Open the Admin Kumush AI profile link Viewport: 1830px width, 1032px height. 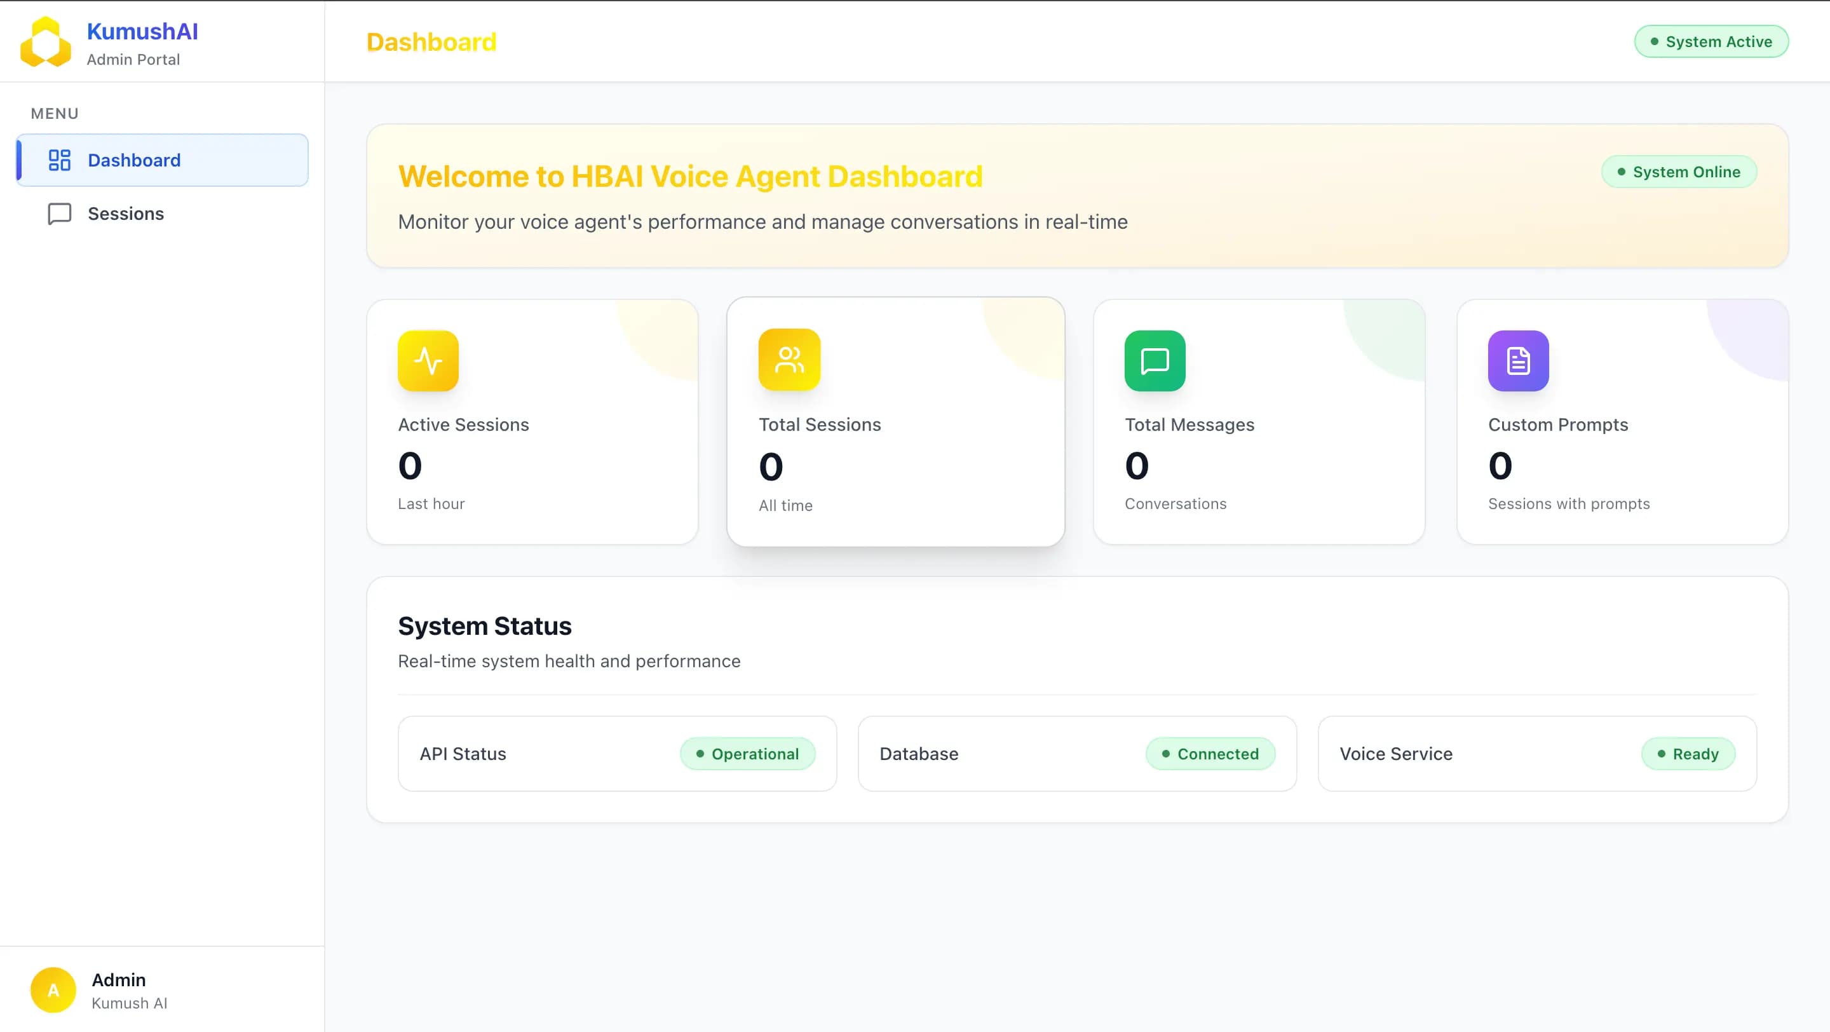click(x=118, y=989)
